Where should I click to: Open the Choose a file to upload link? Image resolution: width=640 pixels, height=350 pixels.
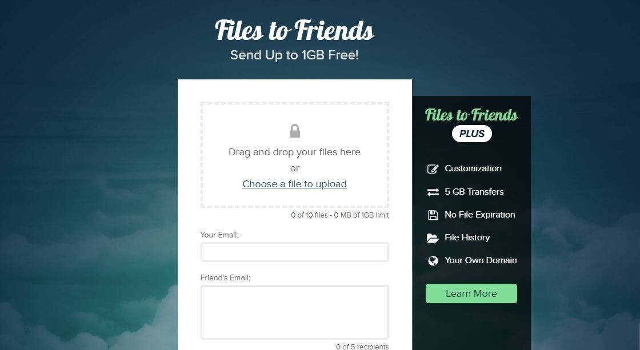point(294,184)
